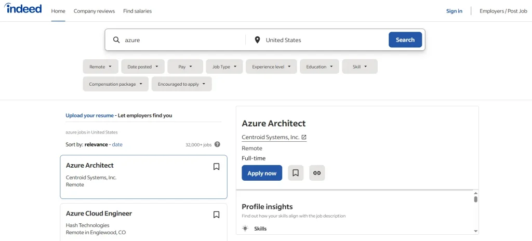Go to the Home tab
The width and height of the screenshot is (532, 241).
pos(58,11)
